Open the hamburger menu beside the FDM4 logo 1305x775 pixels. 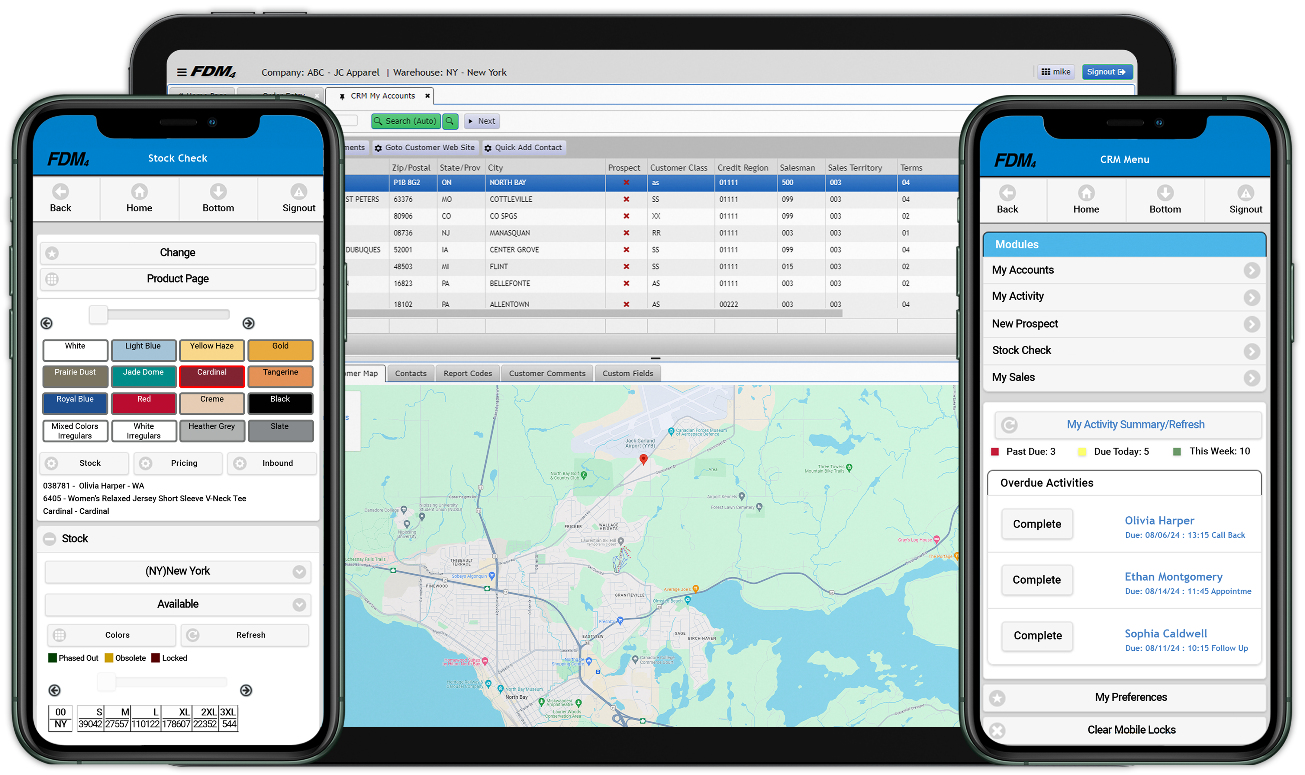click(181, 72)
